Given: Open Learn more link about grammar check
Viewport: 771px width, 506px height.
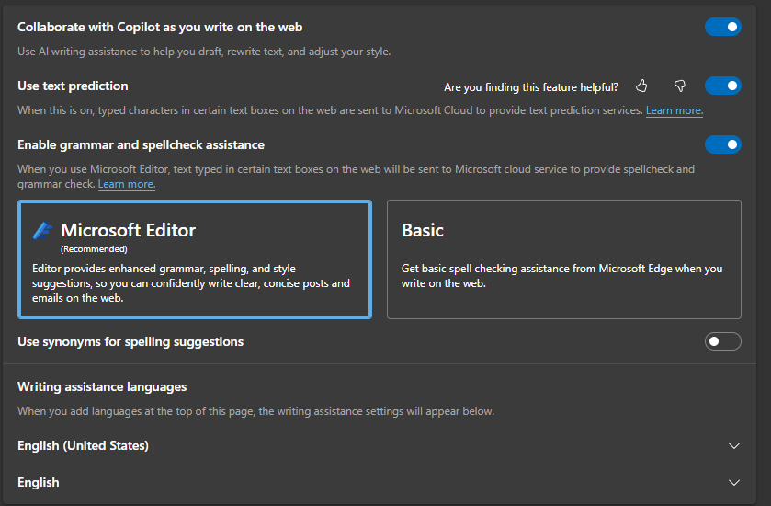Looking at the screenshot, I should (x=127, y=184).
